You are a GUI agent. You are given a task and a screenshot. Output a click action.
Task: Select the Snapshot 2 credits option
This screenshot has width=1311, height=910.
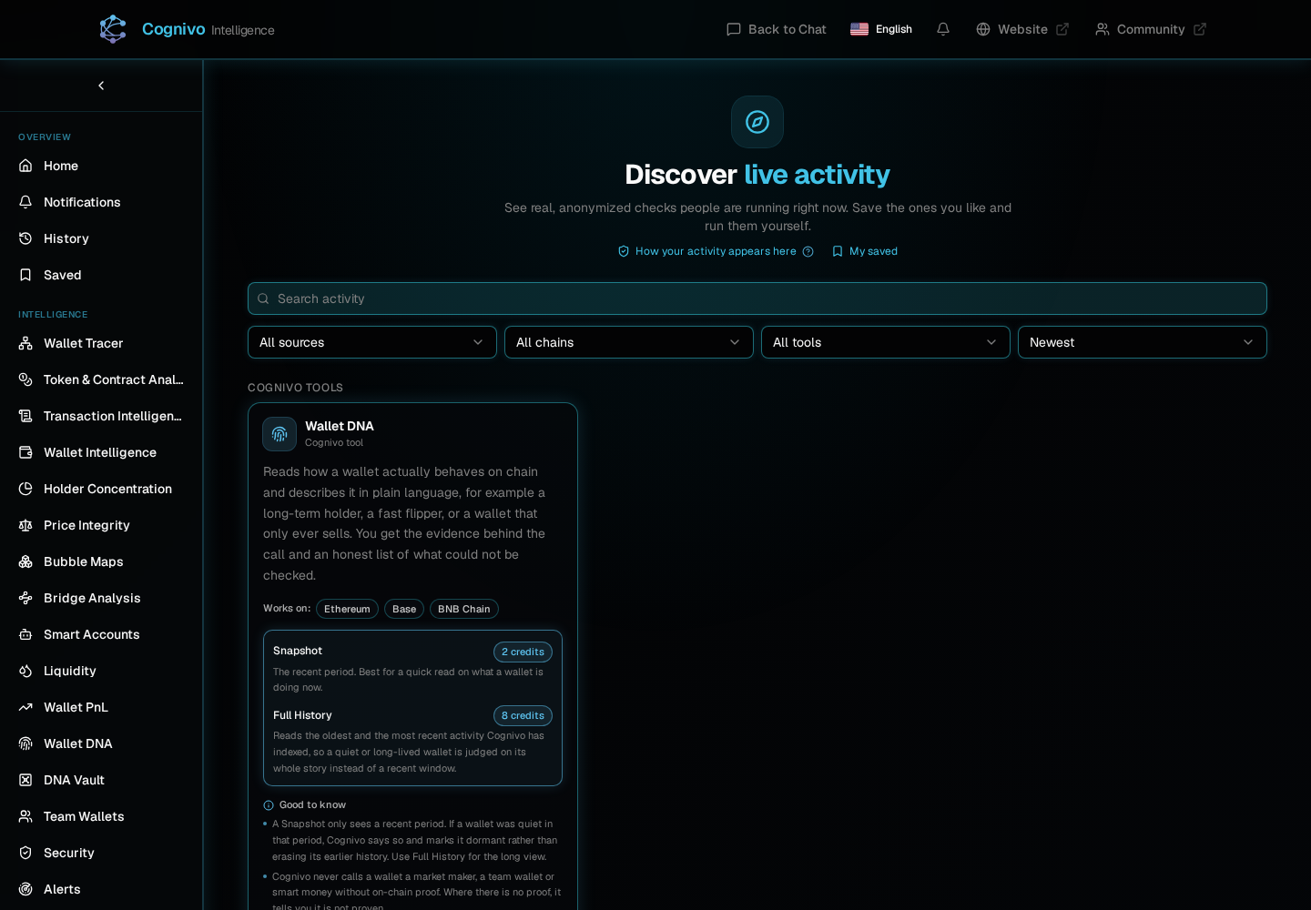[412, 668]
